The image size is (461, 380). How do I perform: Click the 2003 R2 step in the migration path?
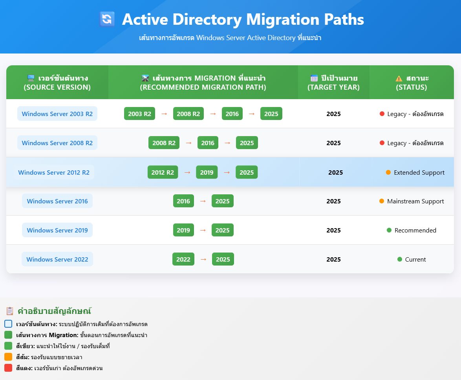click(140, 114)
